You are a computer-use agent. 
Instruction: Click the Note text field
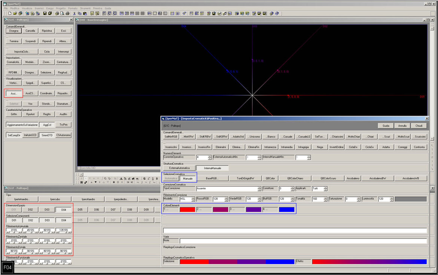(x=302, y=241)
